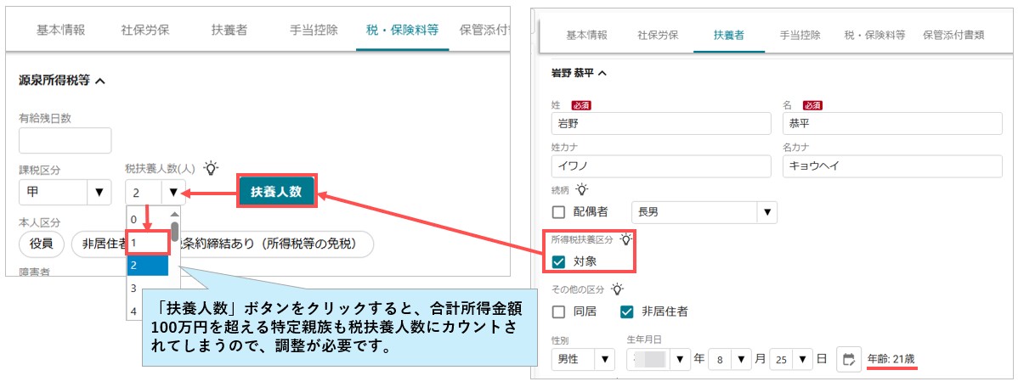
Task: Check the 配偶者 checkbox
Action: click(x=558, y=212)
